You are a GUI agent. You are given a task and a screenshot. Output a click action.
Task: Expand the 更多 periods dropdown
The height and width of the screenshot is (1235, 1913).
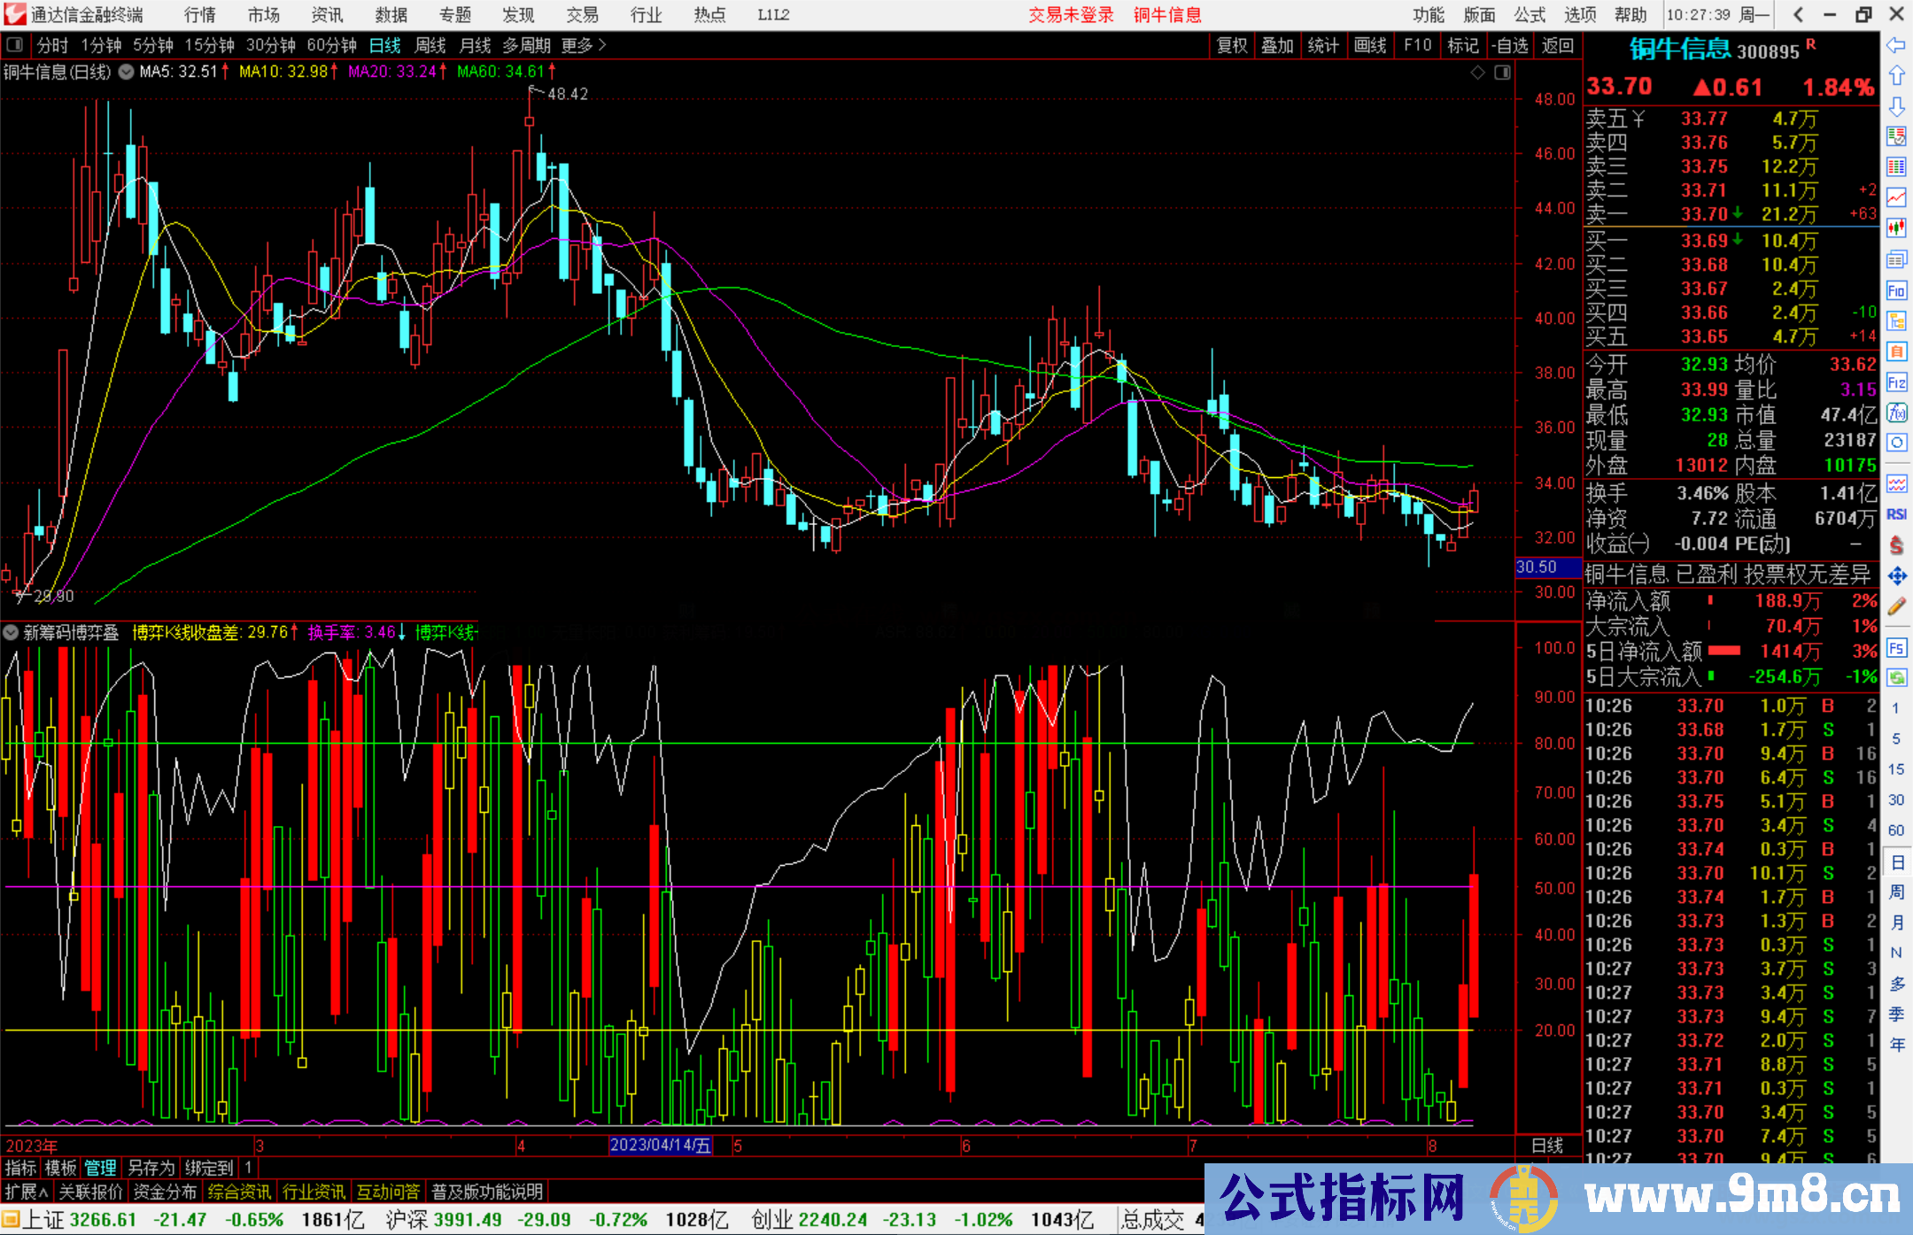tap(583, 45)
